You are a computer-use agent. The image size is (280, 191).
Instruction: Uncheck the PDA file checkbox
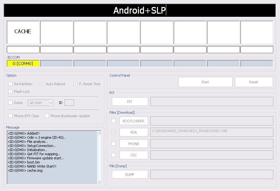(x=113, y=132)
